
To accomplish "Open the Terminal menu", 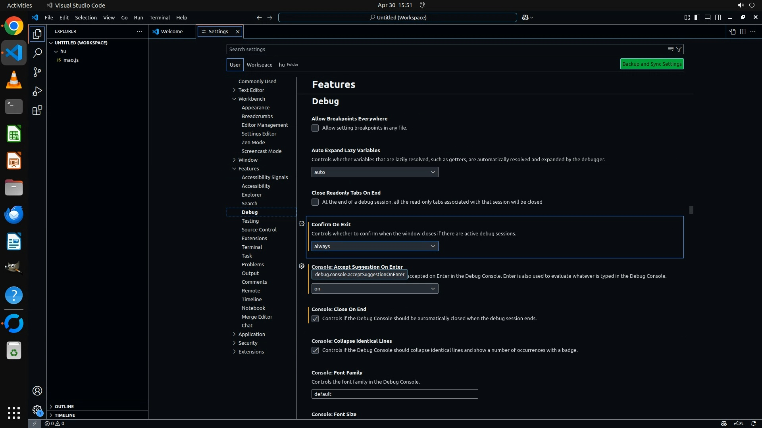I will pyautogui.click(x=160, y=17).
